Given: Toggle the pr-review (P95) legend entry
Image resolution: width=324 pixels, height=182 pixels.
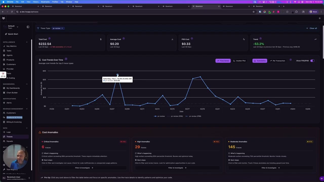Looking at the screenshot, I should tap(175, 116).
